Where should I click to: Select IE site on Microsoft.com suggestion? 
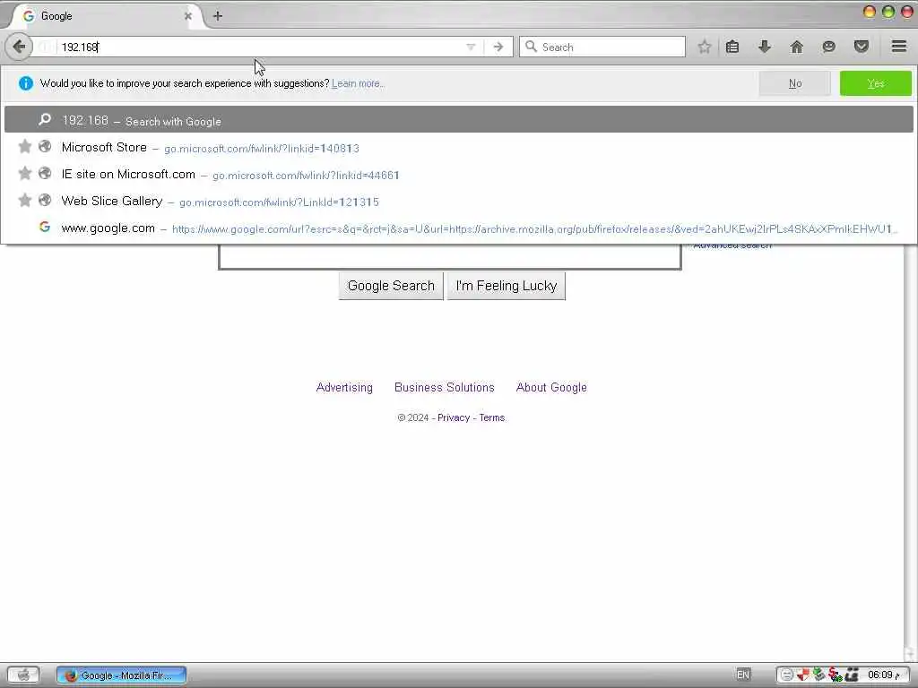click(x=459, y=174)
